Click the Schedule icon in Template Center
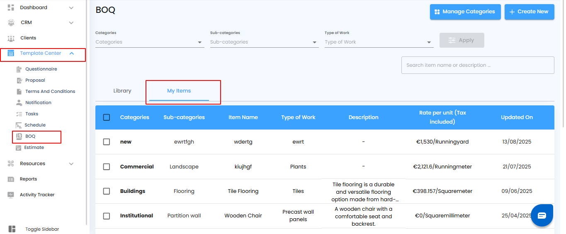Image resolution: width=566 pixels, height=234 pixels. (19, 125)
